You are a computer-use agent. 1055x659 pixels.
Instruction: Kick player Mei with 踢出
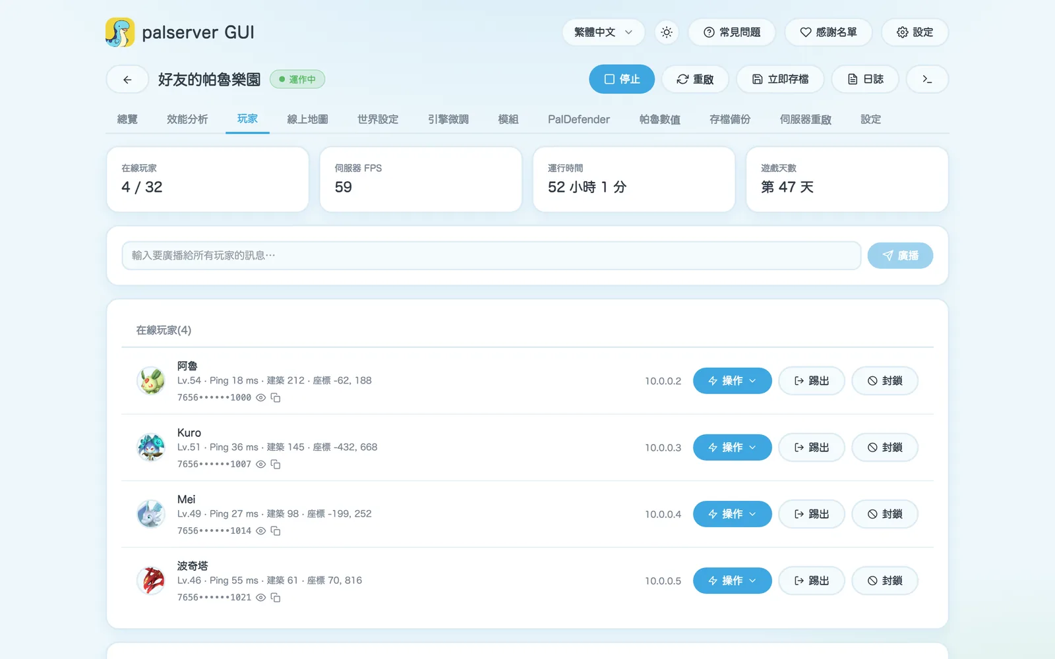pyautogui.click(x=812, y=514)
